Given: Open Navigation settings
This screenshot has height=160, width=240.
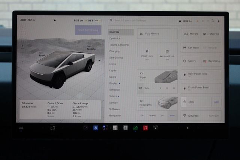Looking at the screenshot, I should coord(115,116).
